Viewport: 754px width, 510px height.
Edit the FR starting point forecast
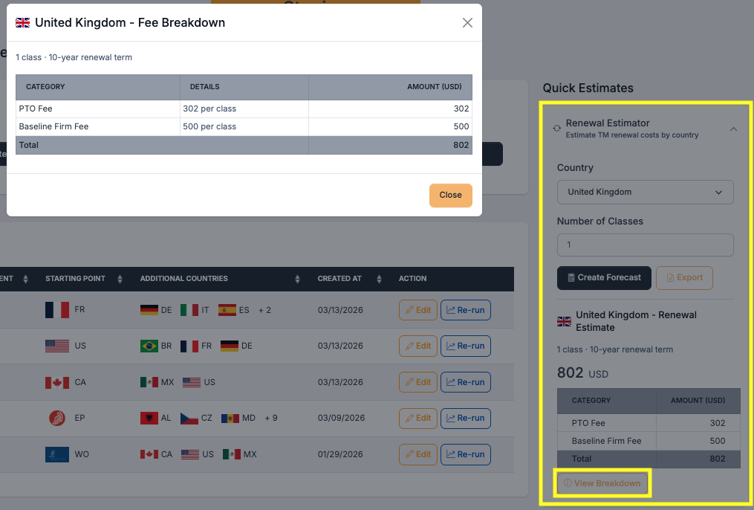(x=417, y=310)
